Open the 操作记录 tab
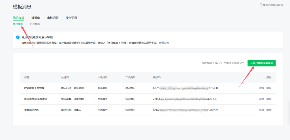Viewport: 290px width, 140px height. coord(71,18)
